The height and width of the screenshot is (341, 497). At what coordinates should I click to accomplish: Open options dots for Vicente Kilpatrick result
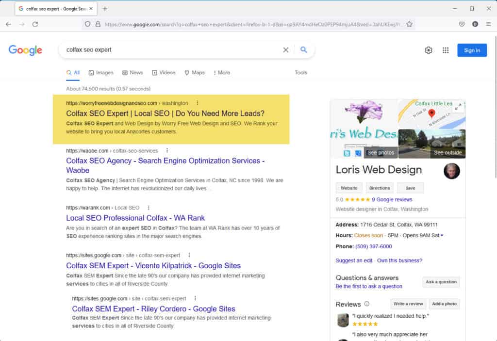click(x=189, y=255)
